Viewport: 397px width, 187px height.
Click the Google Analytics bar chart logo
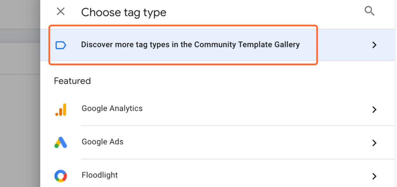click(x=61, y=109)
